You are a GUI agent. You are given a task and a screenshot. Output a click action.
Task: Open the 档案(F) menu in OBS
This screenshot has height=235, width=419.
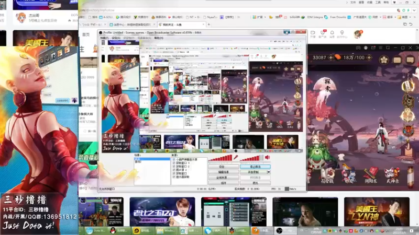click(x=104, y=38)
